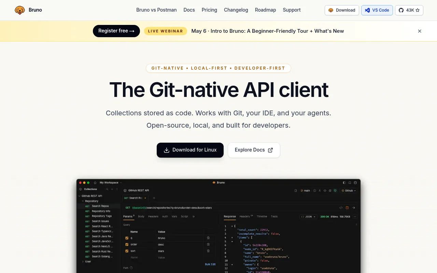Image resolution: width=437 pixels, height=273 pixels.
Task: Uncheck the 'sort' query parameter
Action: coord(127,251)
